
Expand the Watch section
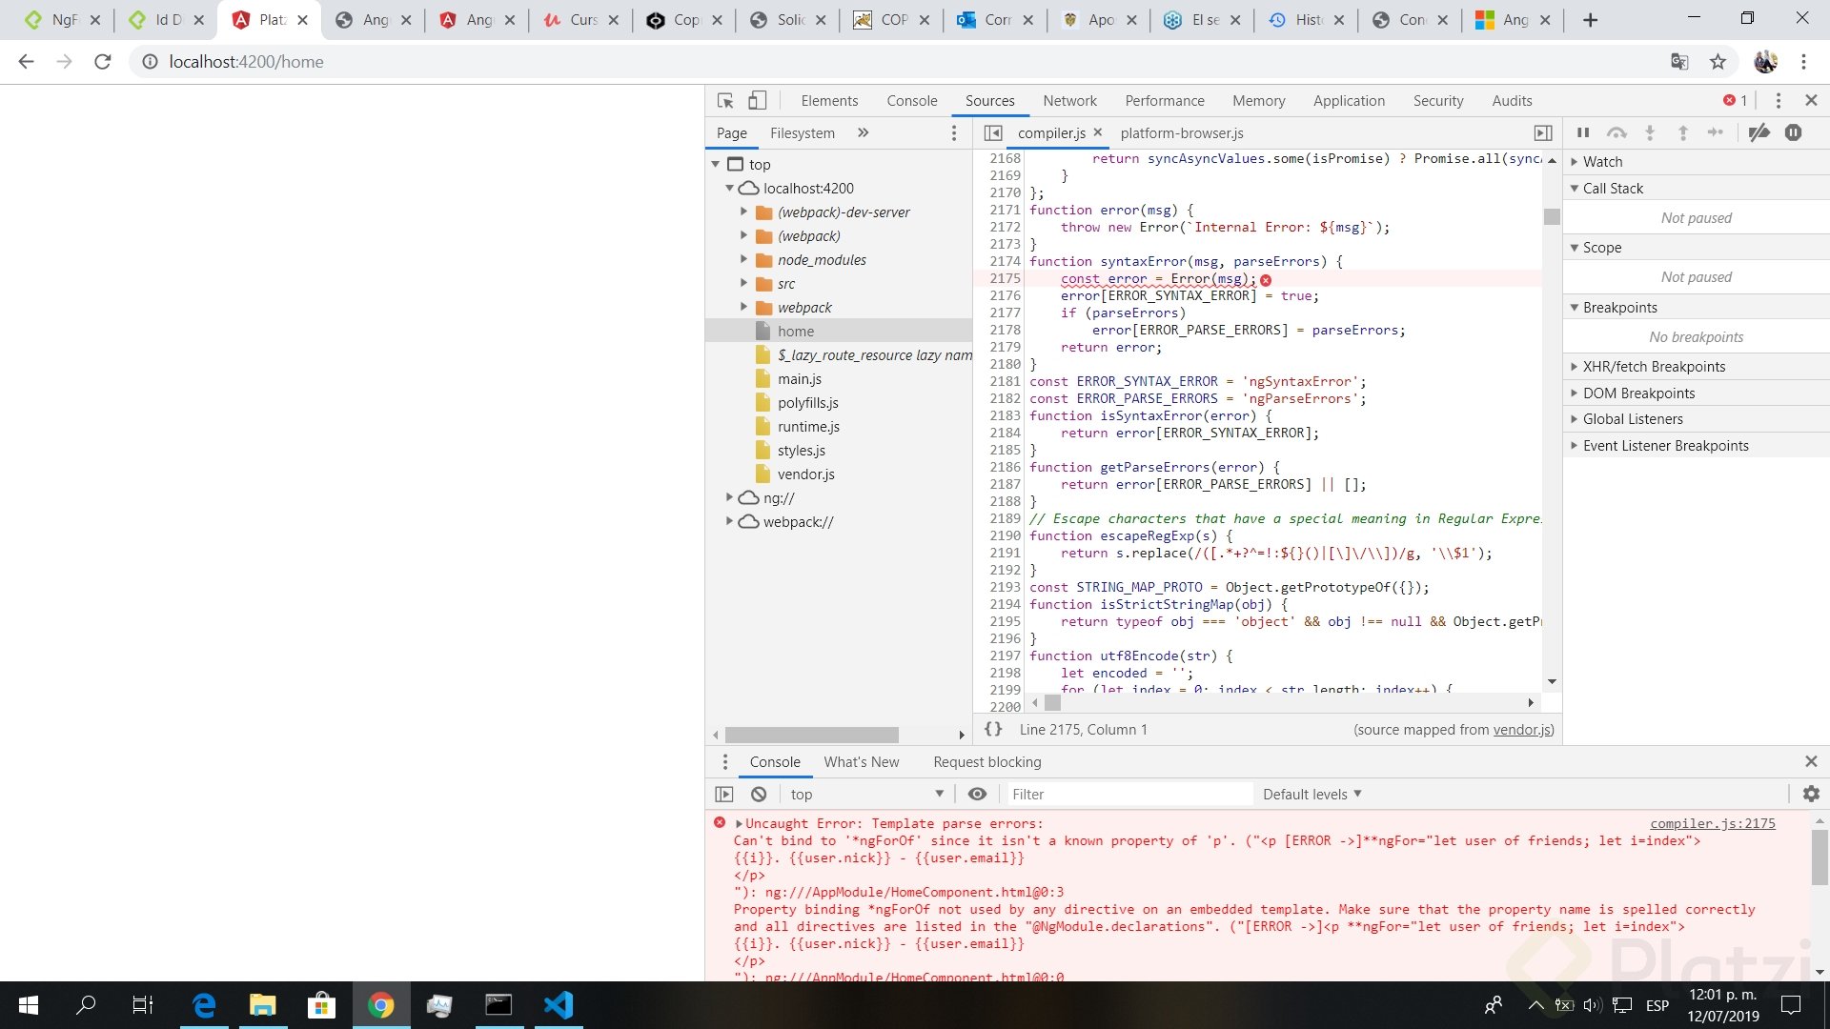pyautogui.click(x=1602, y=162)
